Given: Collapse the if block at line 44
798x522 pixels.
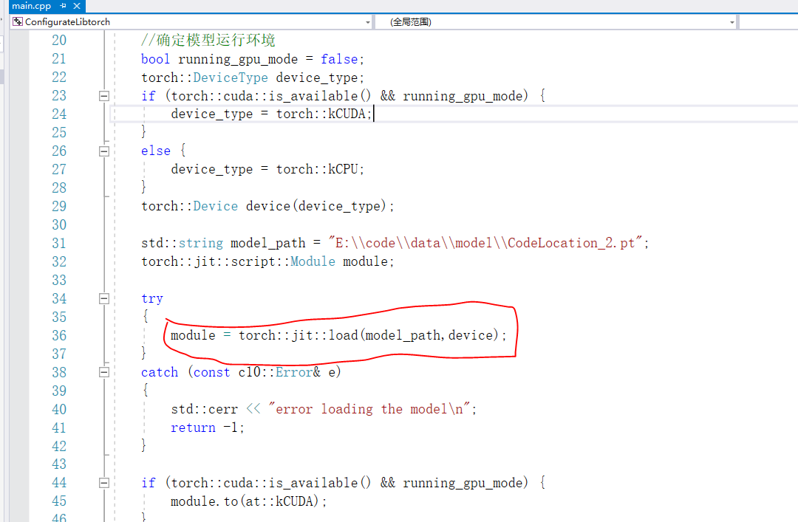Looking at the screenshot, I should (104, 482).
